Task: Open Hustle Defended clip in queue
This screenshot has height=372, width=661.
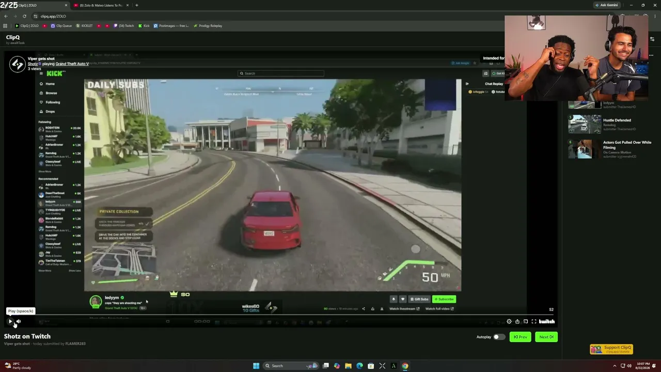Action: tap(617, 120)
